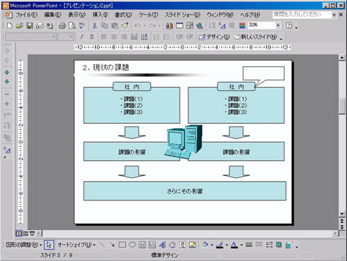Open the オートシェイプ menu
The width and height of the screenshot is (347, 261).
[76, 244]
